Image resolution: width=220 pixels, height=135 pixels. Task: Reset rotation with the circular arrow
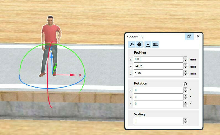pyautogui.click(x=185, y=84)
